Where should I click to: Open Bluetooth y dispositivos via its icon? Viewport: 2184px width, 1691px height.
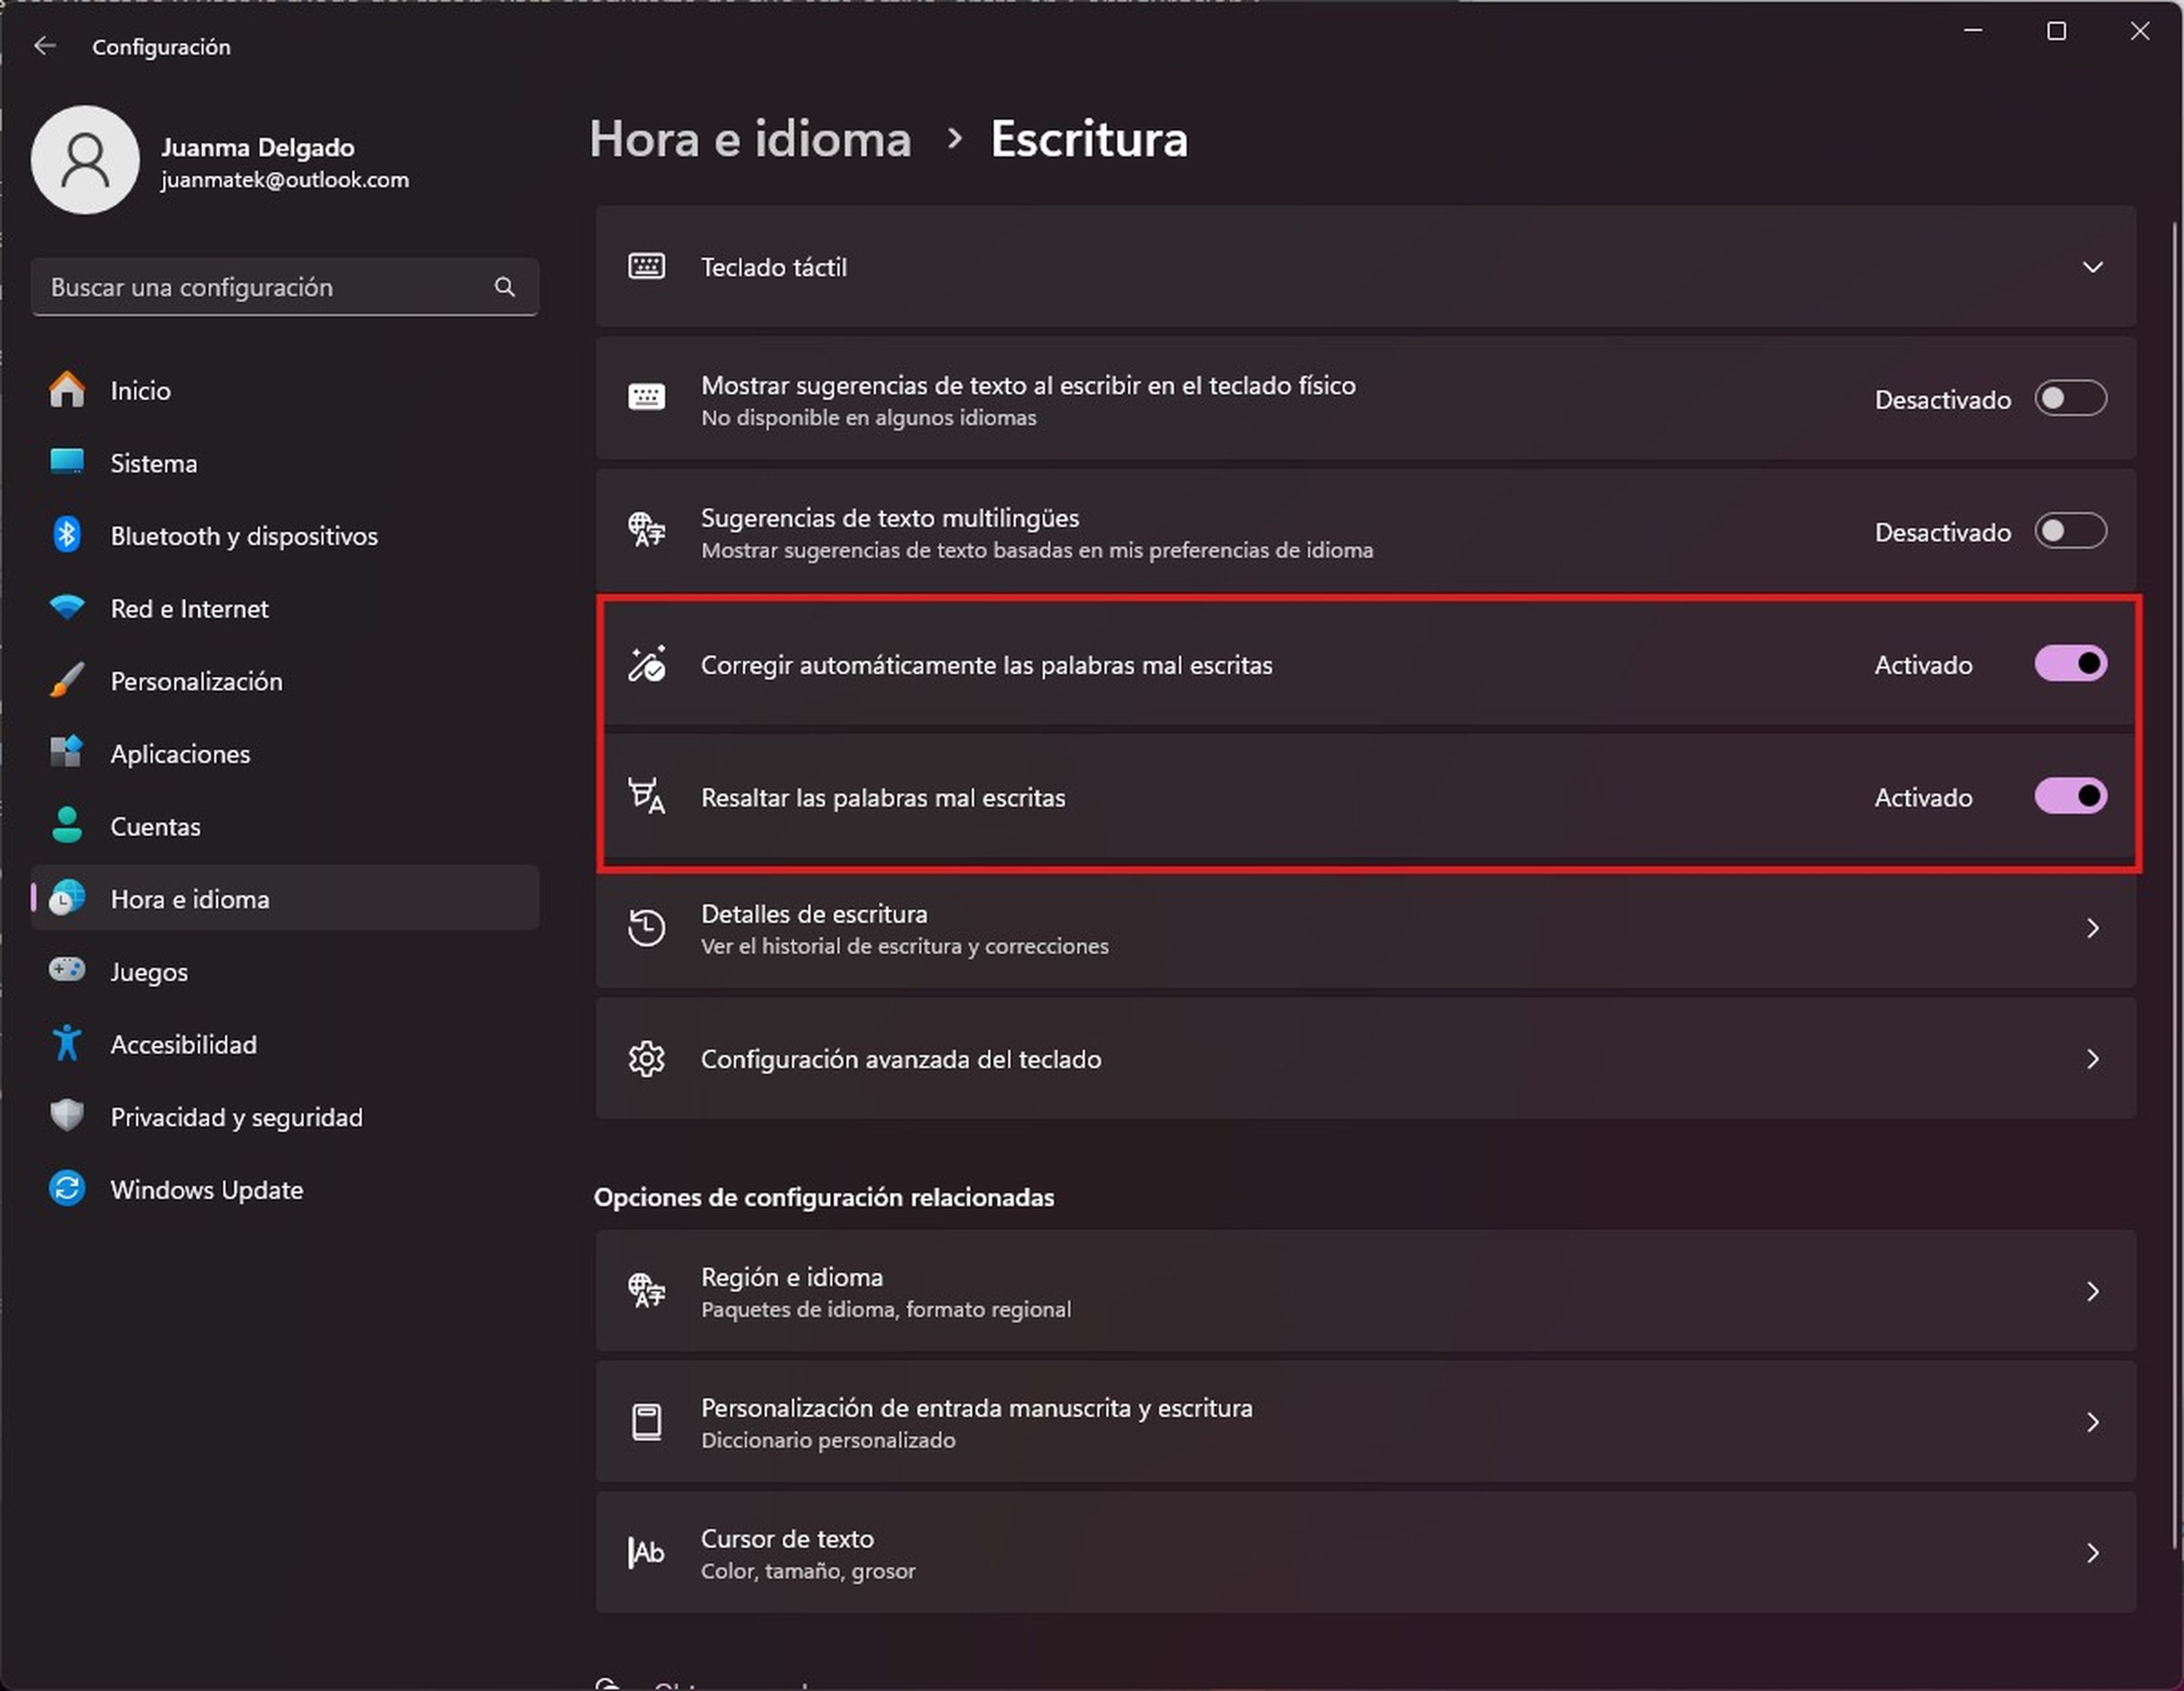pos(67,535)
